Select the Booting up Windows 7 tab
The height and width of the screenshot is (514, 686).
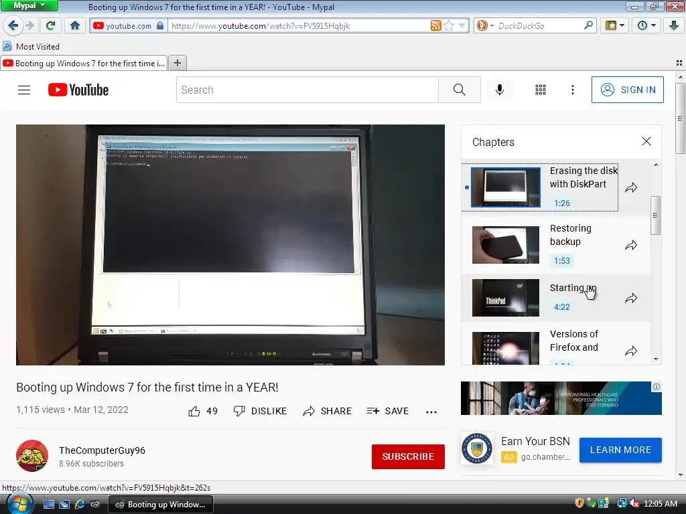coord(84,64)
